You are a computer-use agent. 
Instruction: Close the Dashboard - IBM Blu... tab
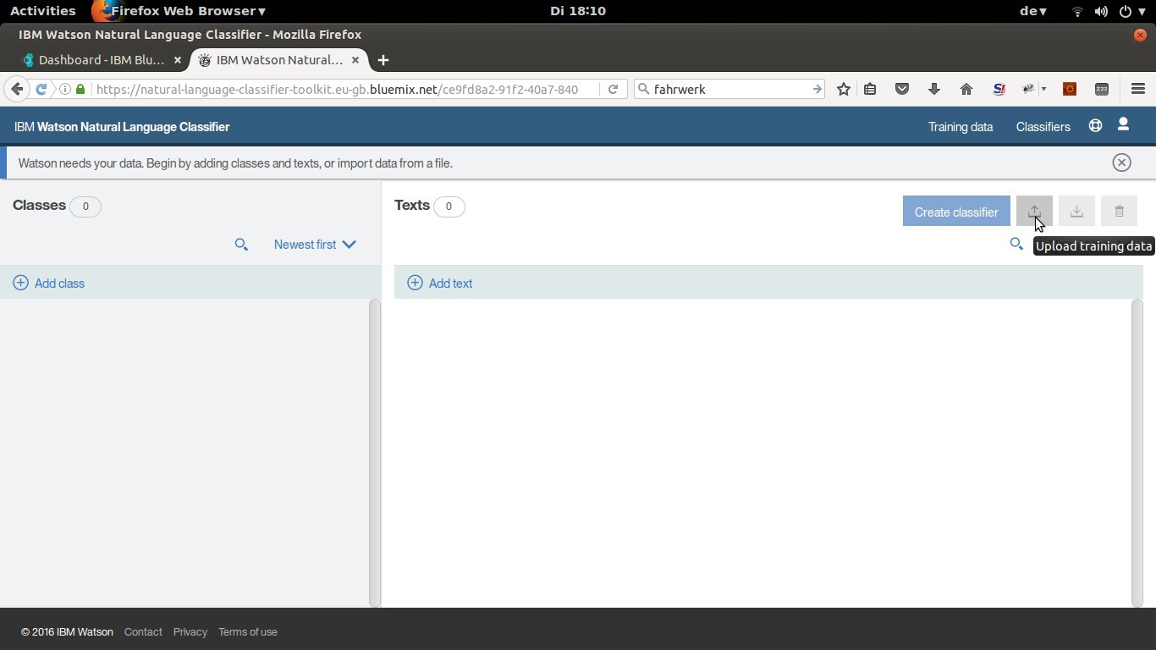click(177, 60)
